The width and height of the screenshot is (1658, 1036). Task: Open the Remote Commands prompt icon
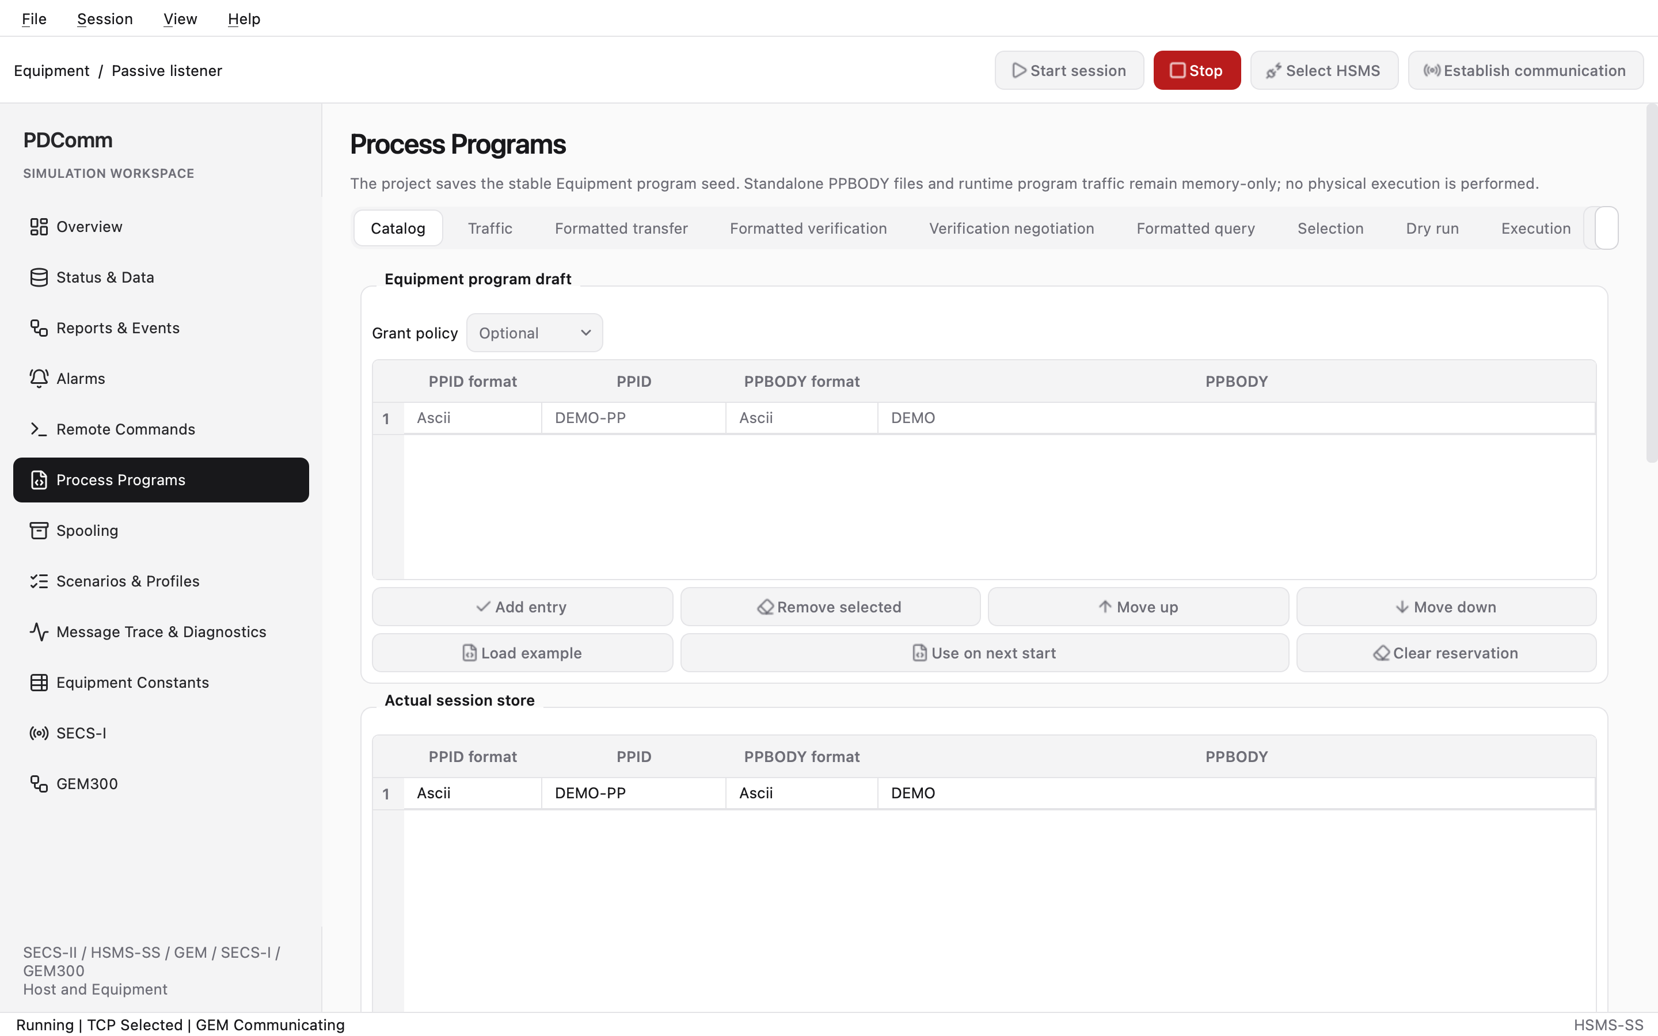coord(39,429)
